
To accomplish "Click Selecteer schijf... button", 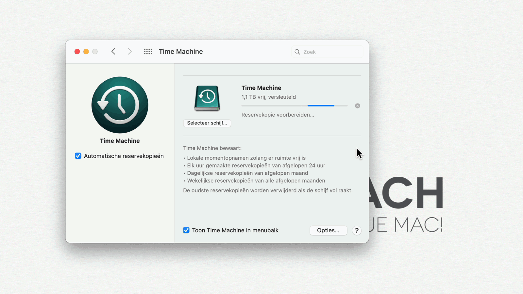I will tap(207, 123).
